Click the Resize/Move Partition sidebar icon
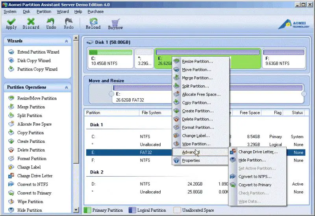The width and height of the screenshot is (315, 216). [11, 98]
